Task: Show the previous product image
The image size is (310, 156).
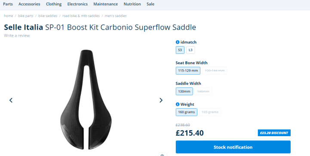Action: tap(11, 100)
